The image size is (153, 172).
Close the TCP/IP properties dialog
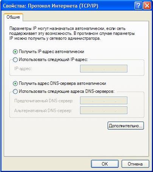[x=147, y=6]
